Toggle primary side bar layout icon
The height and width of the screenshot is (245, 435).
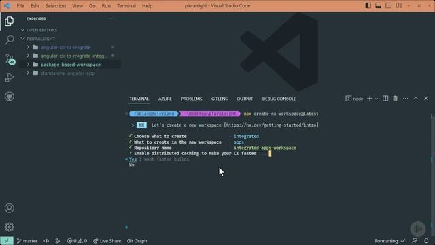click(368, 5)
